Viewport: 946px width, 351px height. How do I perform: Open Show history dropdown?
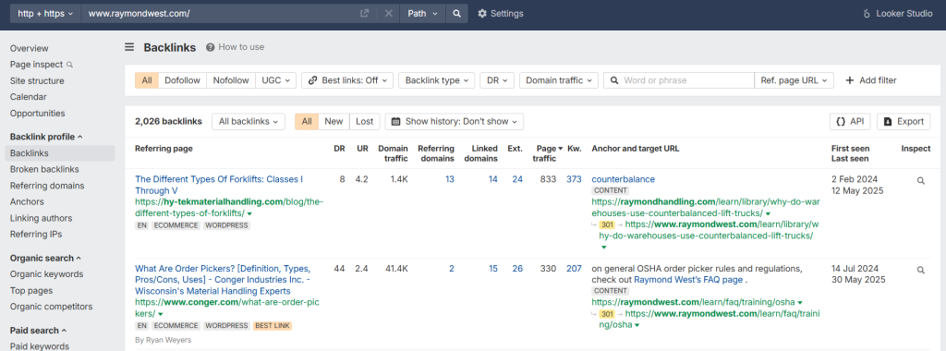coord(455,121)
